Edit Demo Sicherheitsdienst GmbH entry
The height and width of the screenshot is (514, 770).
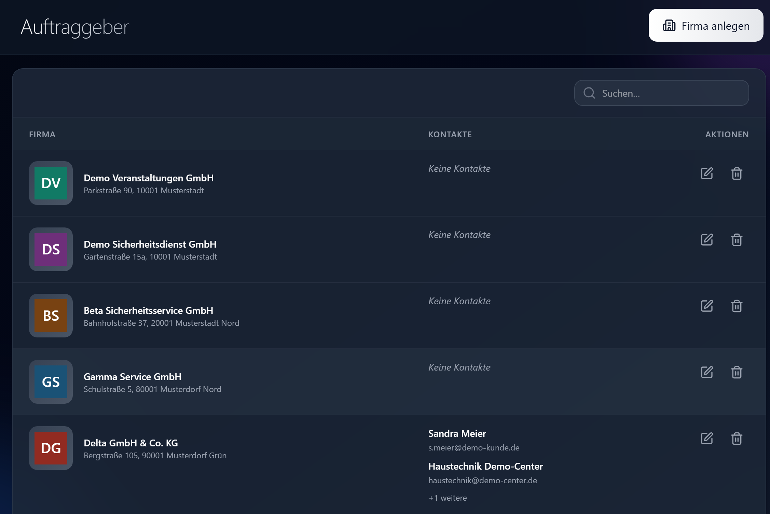click(707, 240)
